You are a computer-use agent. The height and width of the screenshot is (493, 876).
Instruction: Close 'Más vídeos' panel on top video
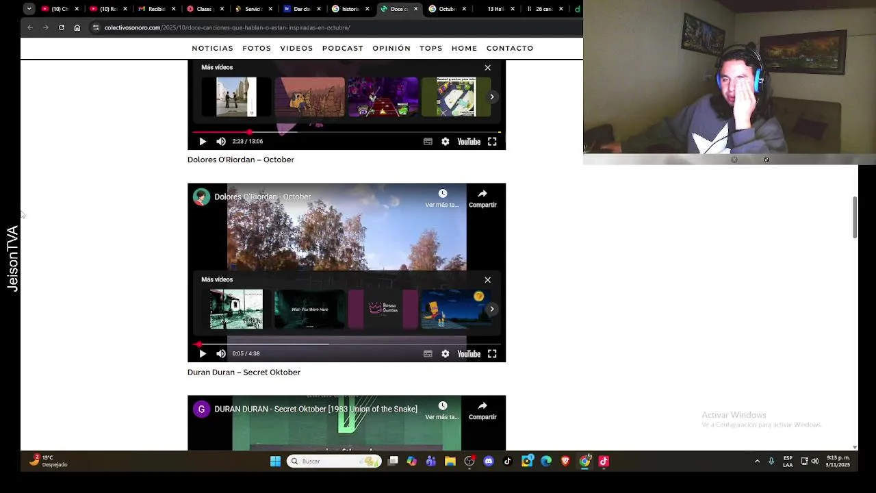(x=487, y=68)
